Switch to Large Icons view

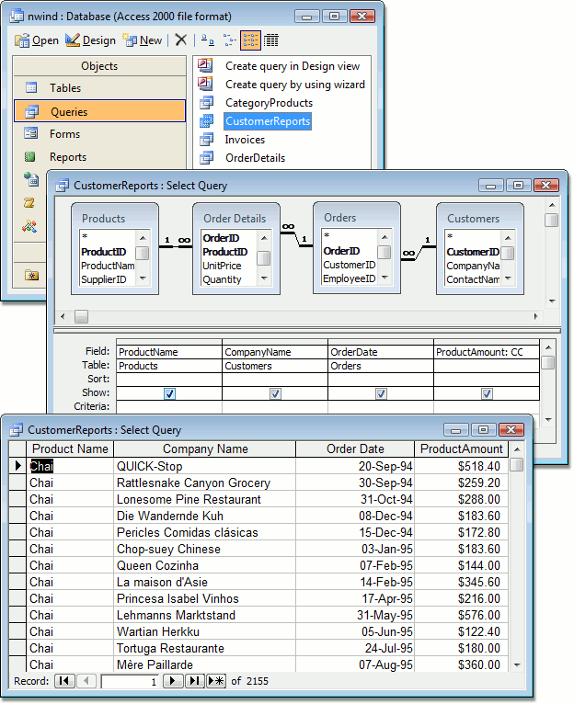(x=207, y=40)
